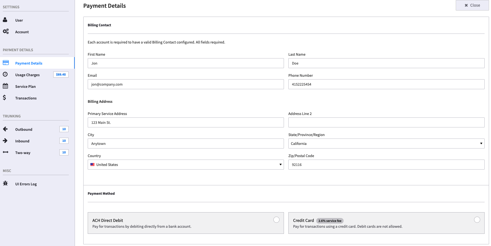Viewport: 491px width, 246px height.
Task: Click the First Name field
Action: [x=186, y=63]
